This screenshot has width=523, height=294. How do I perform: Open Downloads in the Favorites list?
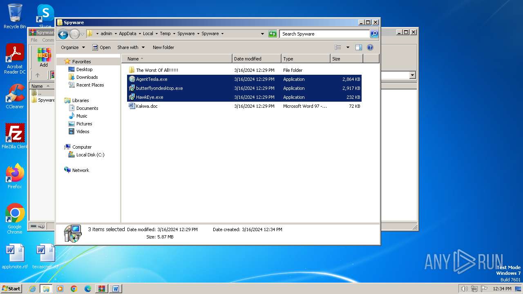click(87, 77)
